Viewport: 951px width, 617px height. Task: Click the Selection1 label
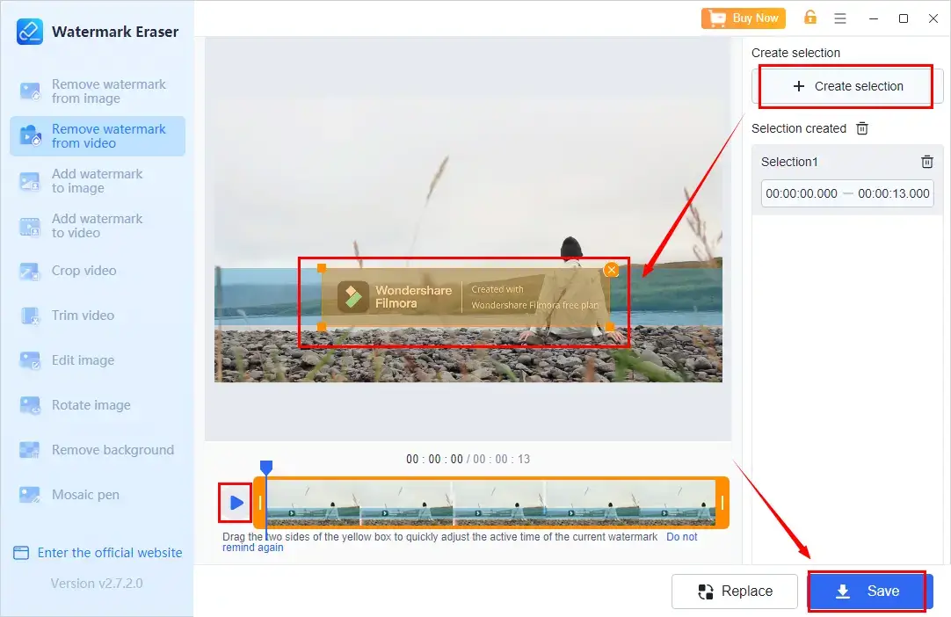click(x=789, y=162)
